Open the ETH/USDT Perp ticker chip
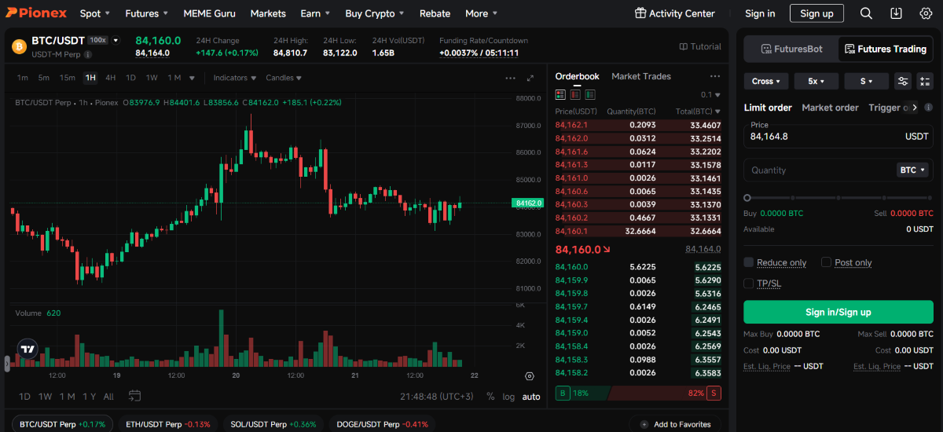 [x=167, y=424]
